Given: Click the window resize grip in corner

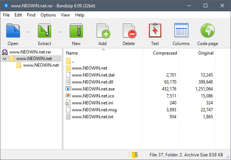Looking at the screenshot, I should pos(228,157).
